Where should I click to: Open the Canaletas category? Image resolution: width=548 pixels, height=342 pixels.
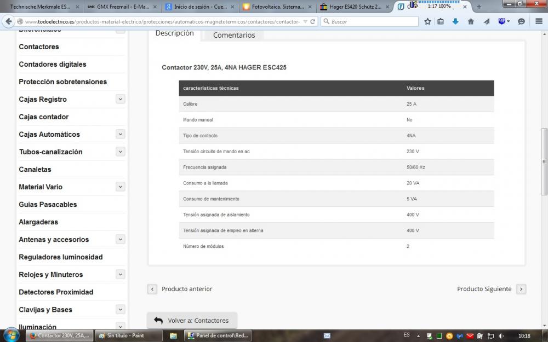point(35,169)
